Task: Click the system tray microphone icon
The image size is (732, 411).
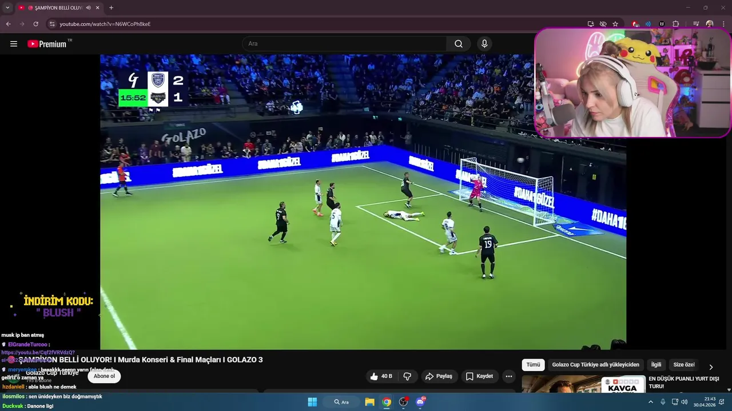Action: 663,402
